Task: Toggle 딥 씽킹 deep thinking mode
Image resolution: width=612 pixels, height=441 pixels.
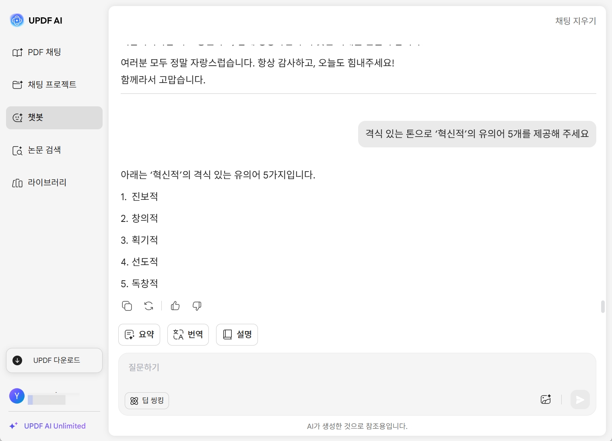Action: (147, 401)
